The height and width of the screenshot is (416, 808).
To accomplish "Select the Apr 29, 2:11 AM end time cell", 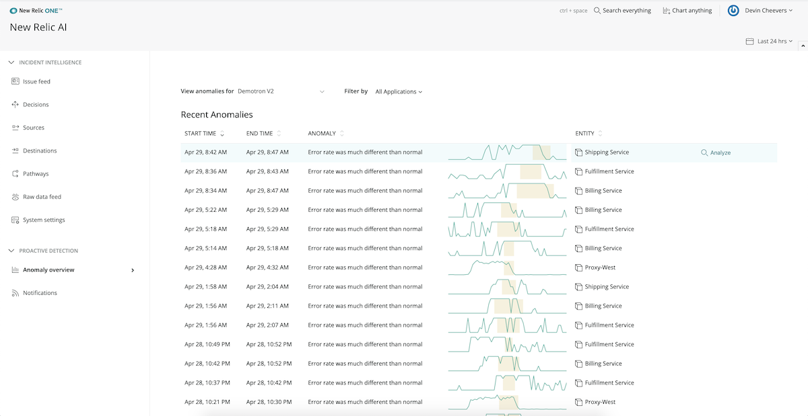I will click(267, 306).
